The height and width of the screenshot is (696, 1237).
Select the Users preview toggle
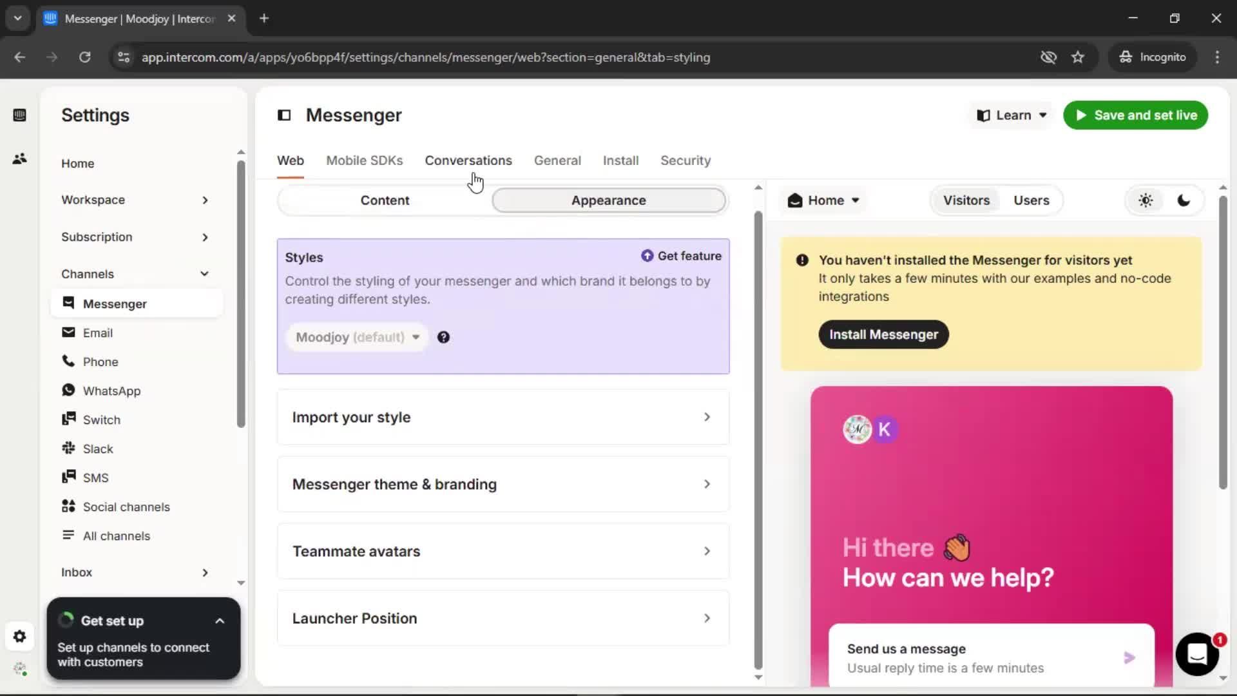pyautogui.click(x=1031, y=200)
